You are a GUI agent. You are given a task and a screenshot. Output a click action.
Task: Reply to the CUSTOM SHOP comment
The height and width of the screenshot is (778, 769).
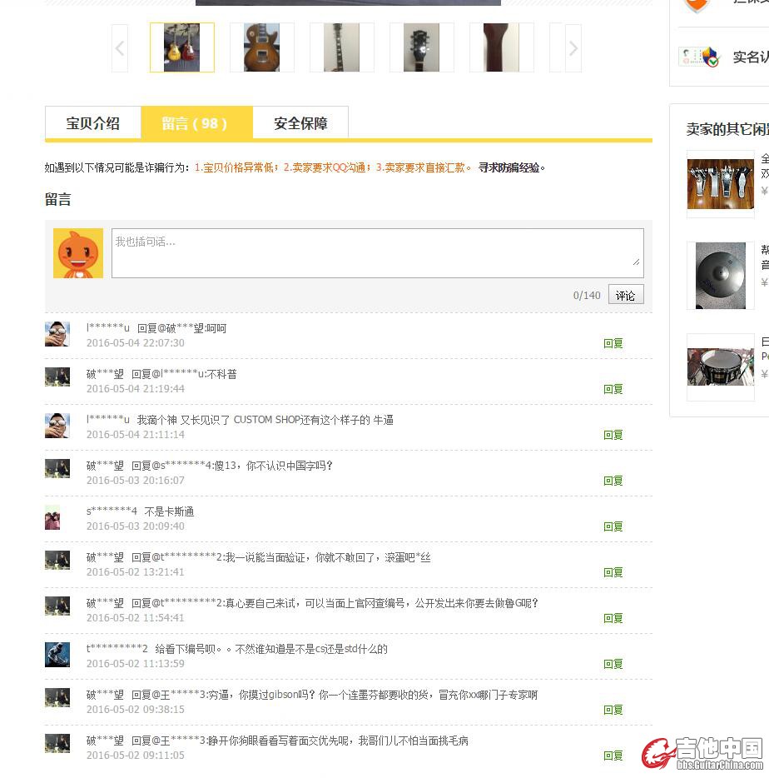[613, 435]
